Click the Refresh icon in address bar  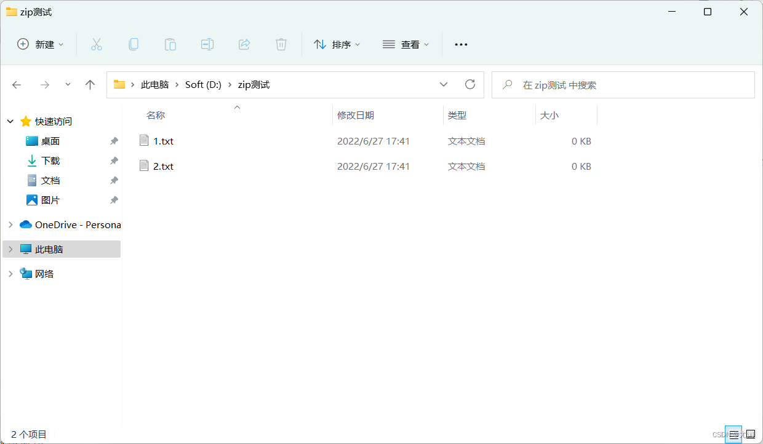click(470, 84)
